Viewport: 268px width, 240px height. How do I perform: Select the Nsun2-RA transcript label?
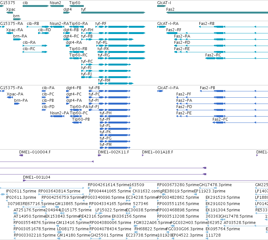click(59, 24)
